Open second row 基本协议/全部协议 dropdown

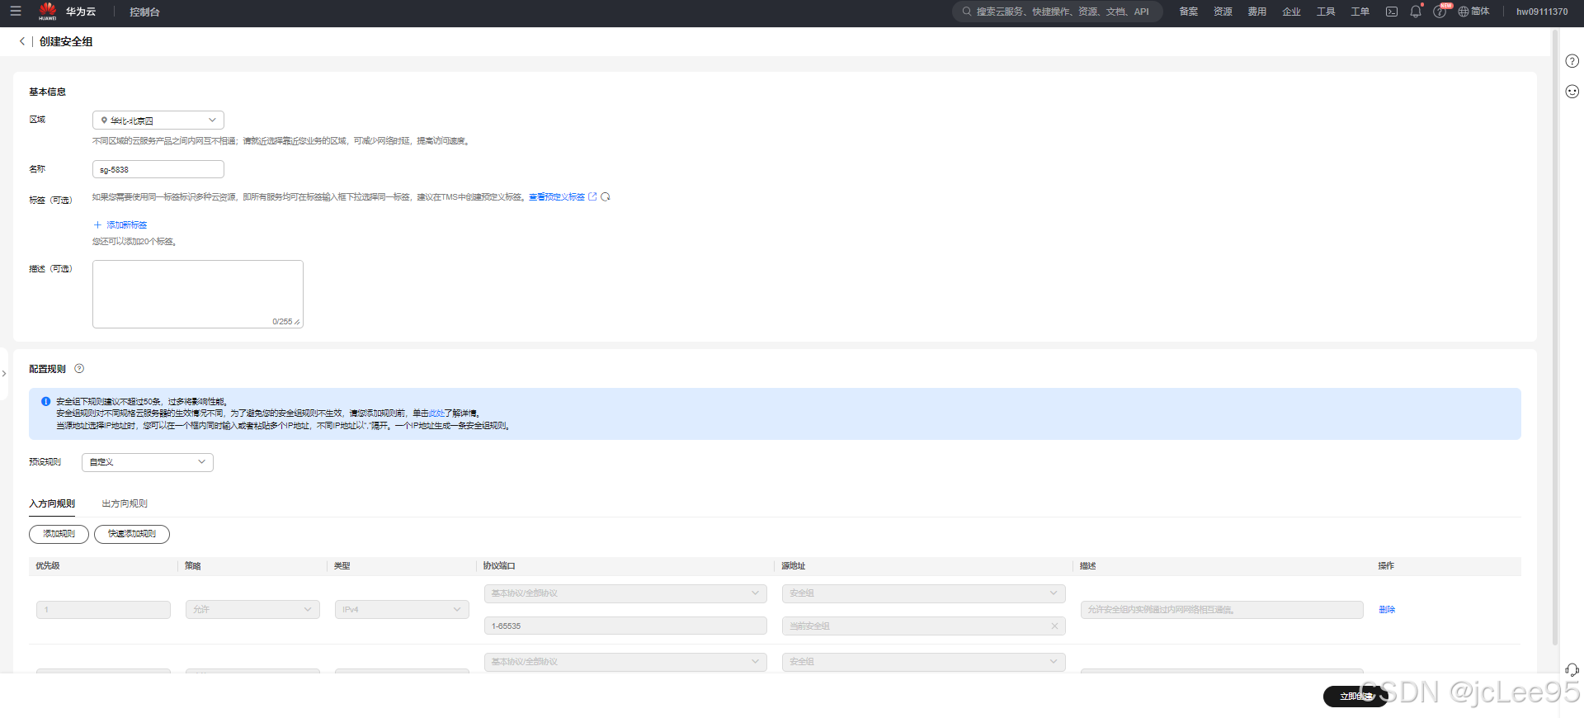(625, 662)
